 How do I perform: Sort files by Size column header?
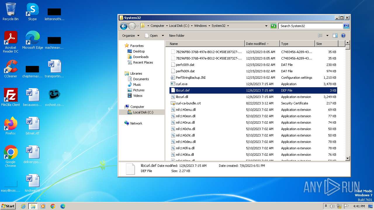click(326, 44)
